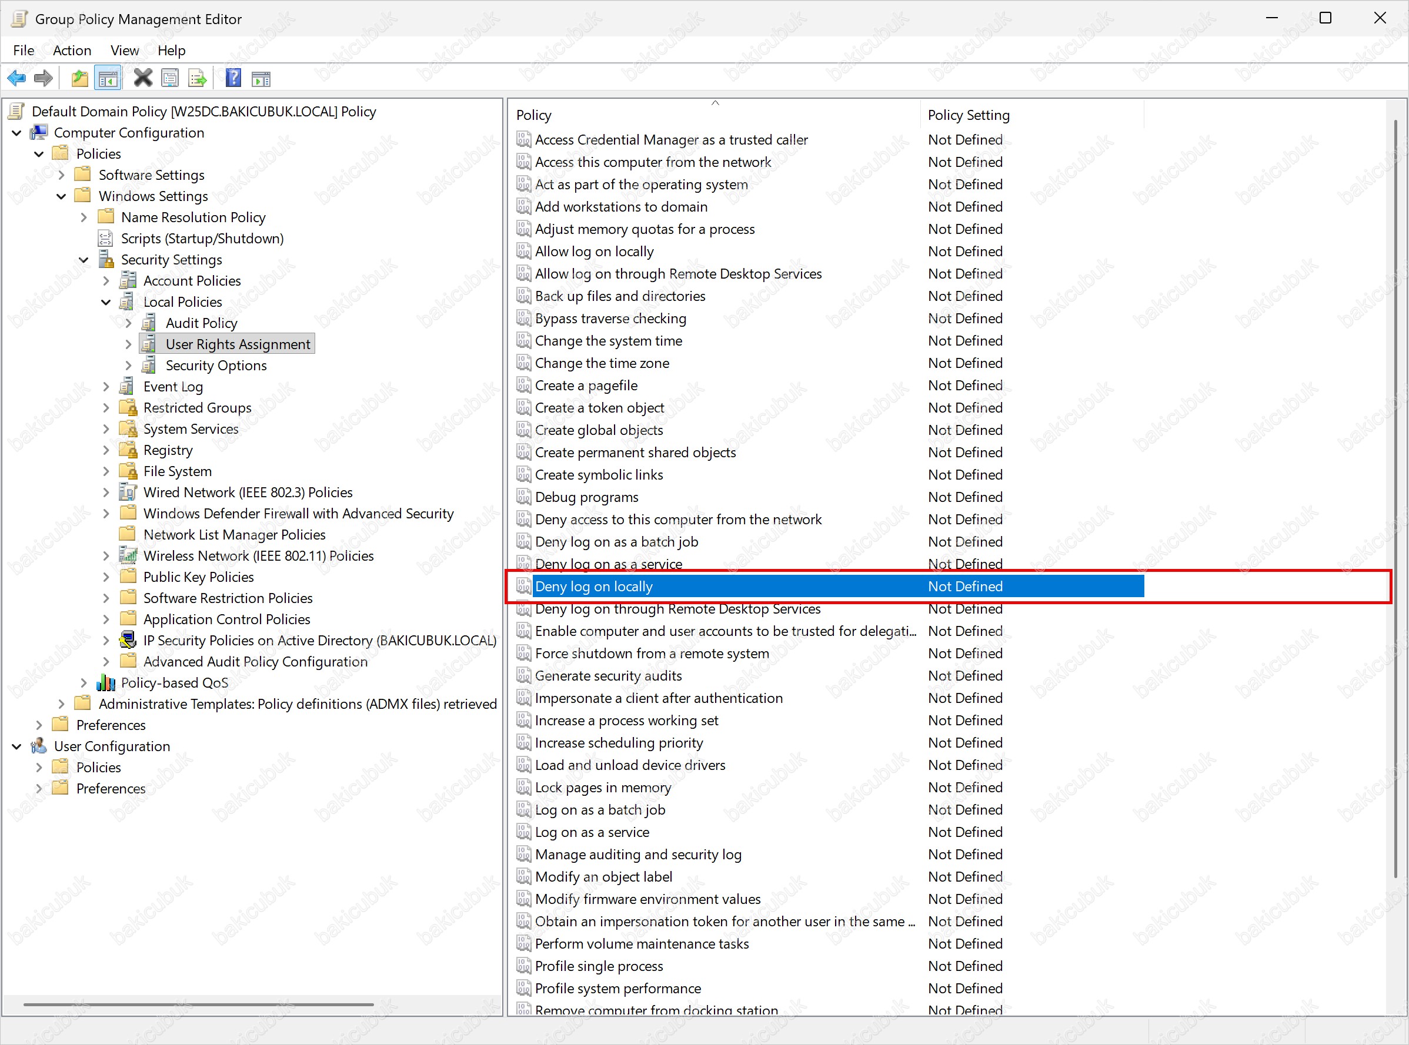Image resolution: width=1409 pixels, height=1045 pixels.
Task: Sort by the Policy Setting column header
Action: pos(1031,115)
